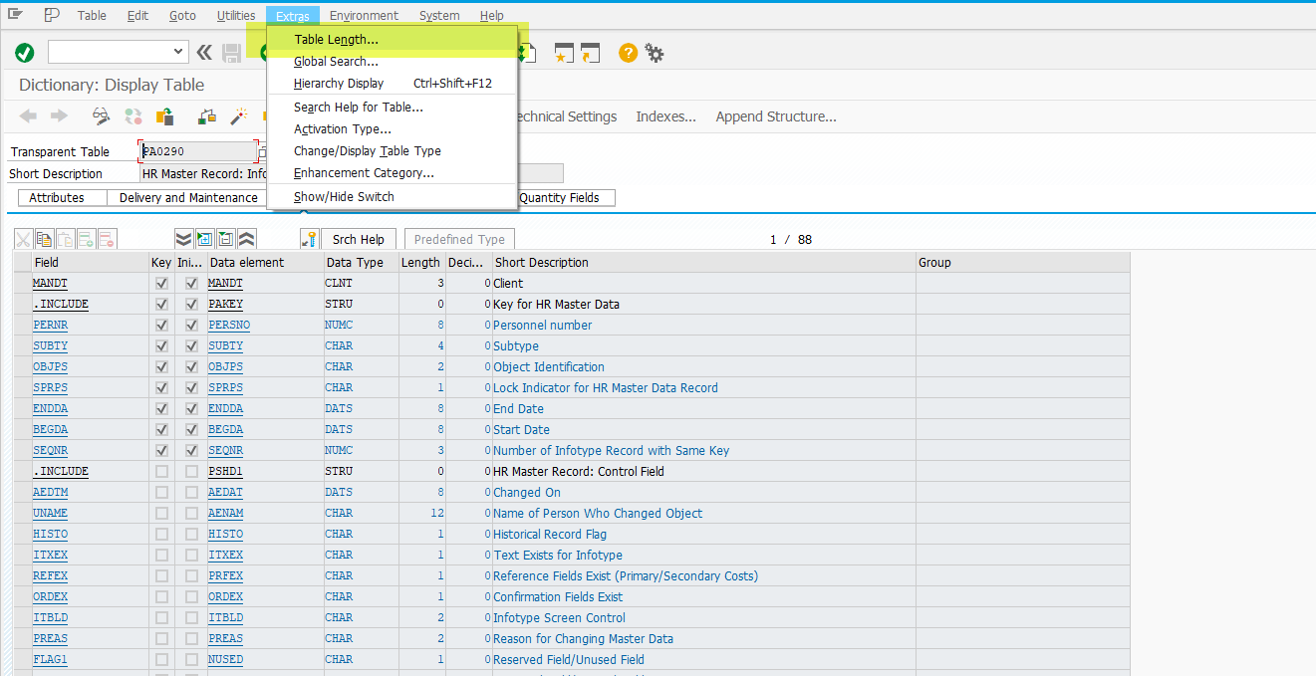Click the green-cornered plus icon in the table toolbar
The height and width of the screenshot is (676, 1316).
click(205, 239)
